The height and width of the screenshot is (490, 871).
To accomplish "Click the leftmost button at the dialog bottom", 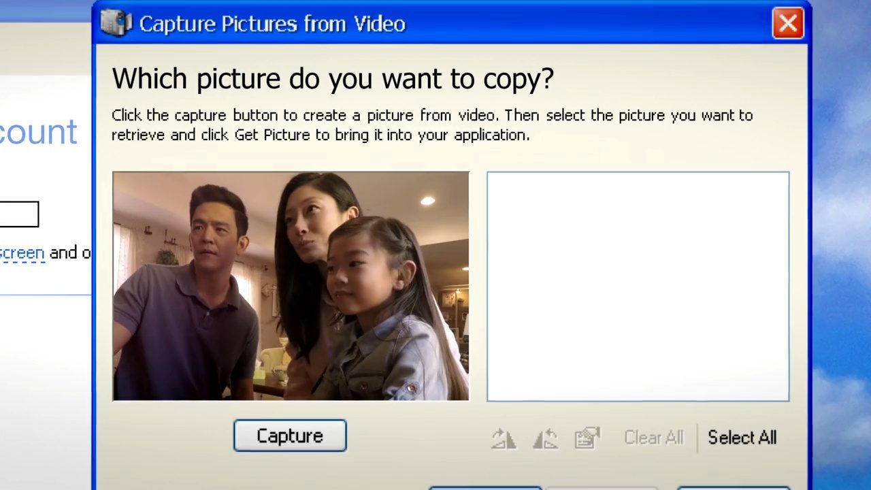I will 485,487.
